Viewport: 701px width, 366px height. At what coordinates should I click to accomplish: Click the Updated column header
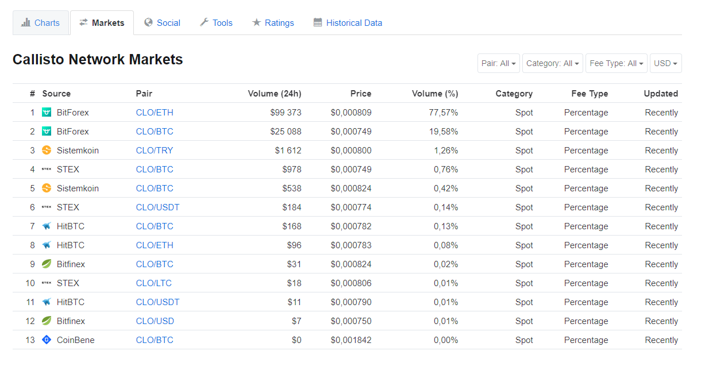point(661,94)
